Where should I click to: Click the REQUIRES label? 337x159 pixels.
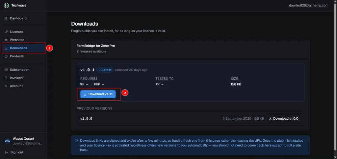(89, 79)
